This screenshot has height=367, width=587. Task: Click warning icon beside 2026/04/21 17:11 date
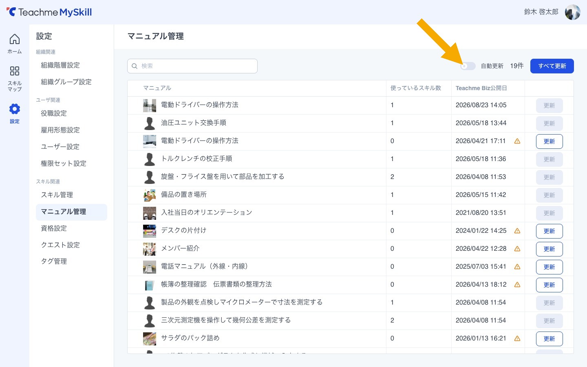point(517,141)
